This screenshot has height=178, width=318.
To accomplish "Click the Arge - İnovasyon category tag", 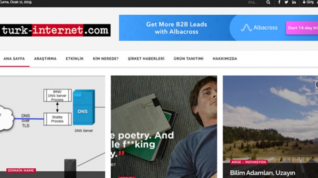I will pos(249,162).
